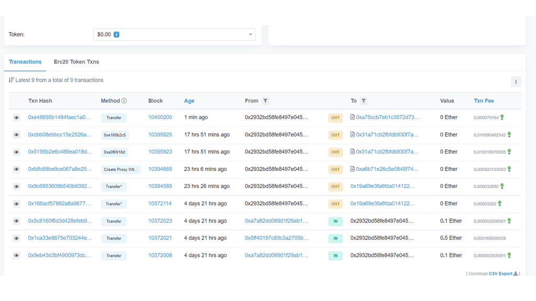Switch to the Erc20 Token Txns tab
The width and height of the screenshot is (536, 301).
(76, 62)
